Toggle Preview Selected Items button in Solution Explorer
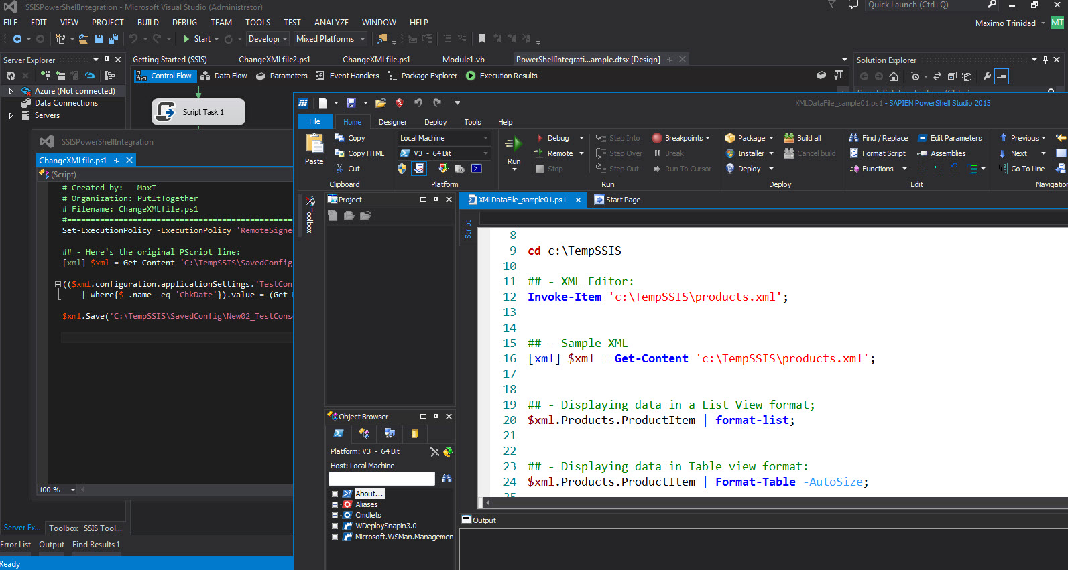Screen dimensions: 1068x570 (1002, 76)
